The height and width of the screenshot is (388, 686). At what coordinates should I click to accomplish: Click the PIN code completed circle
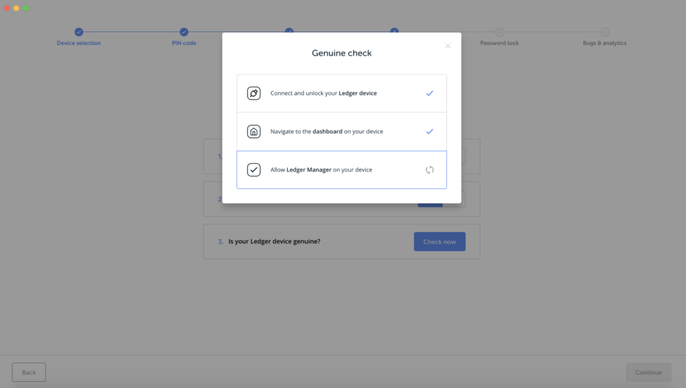tap(184, 32)
